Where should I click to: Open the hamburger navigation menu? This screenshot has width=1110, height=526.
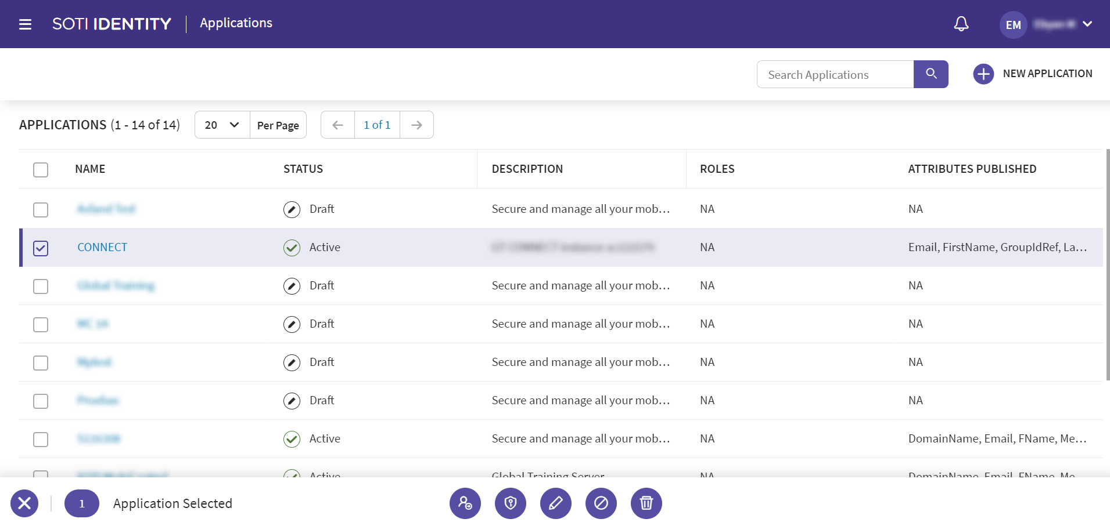point(25,24)
